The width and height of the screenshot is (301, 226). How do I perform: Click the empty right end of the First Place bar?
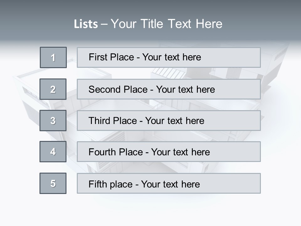coord(238,57)
